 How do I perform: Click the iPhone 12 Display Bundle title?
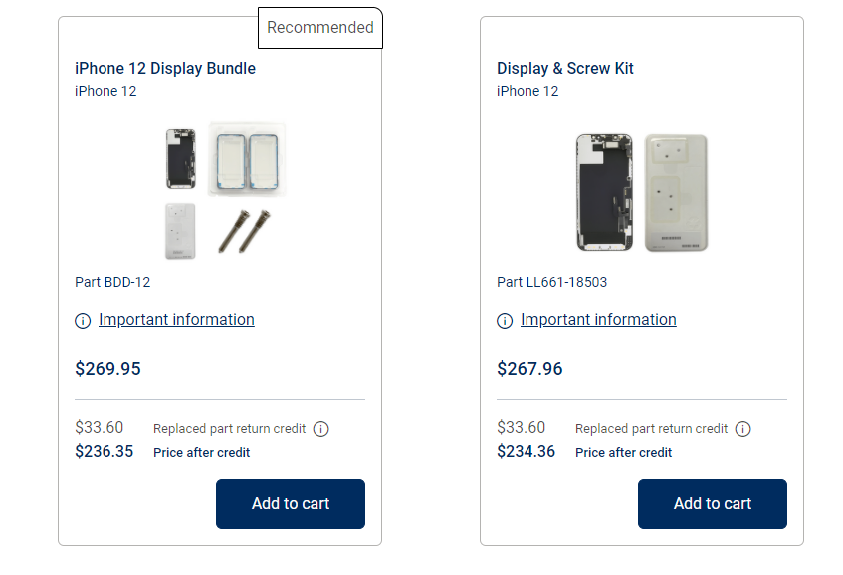tap(165, 69)
